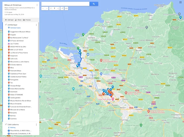Select Premierk Bilbao item
The height and width of the screenshot is (137, 184).
click(x=16, y=71)
